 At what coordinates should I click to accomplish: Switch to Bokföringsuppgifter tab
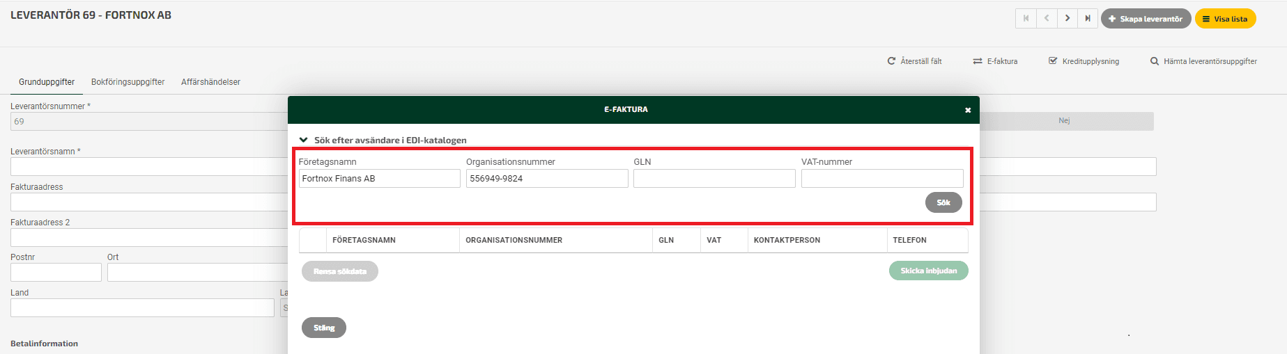(x=128, y=82)
